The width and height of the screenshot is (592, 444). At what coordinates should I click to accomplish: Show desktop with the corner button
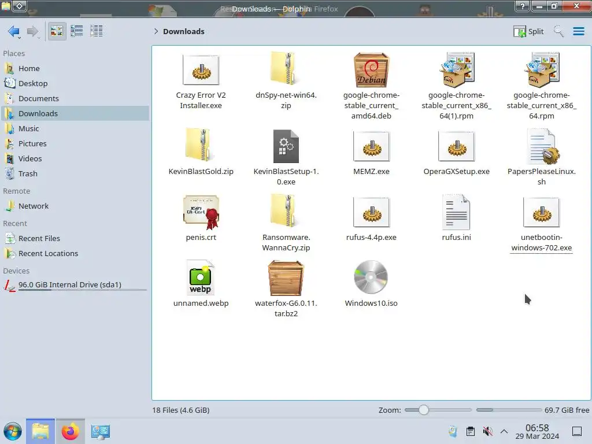pyautogui.click(x=576, y=431)
